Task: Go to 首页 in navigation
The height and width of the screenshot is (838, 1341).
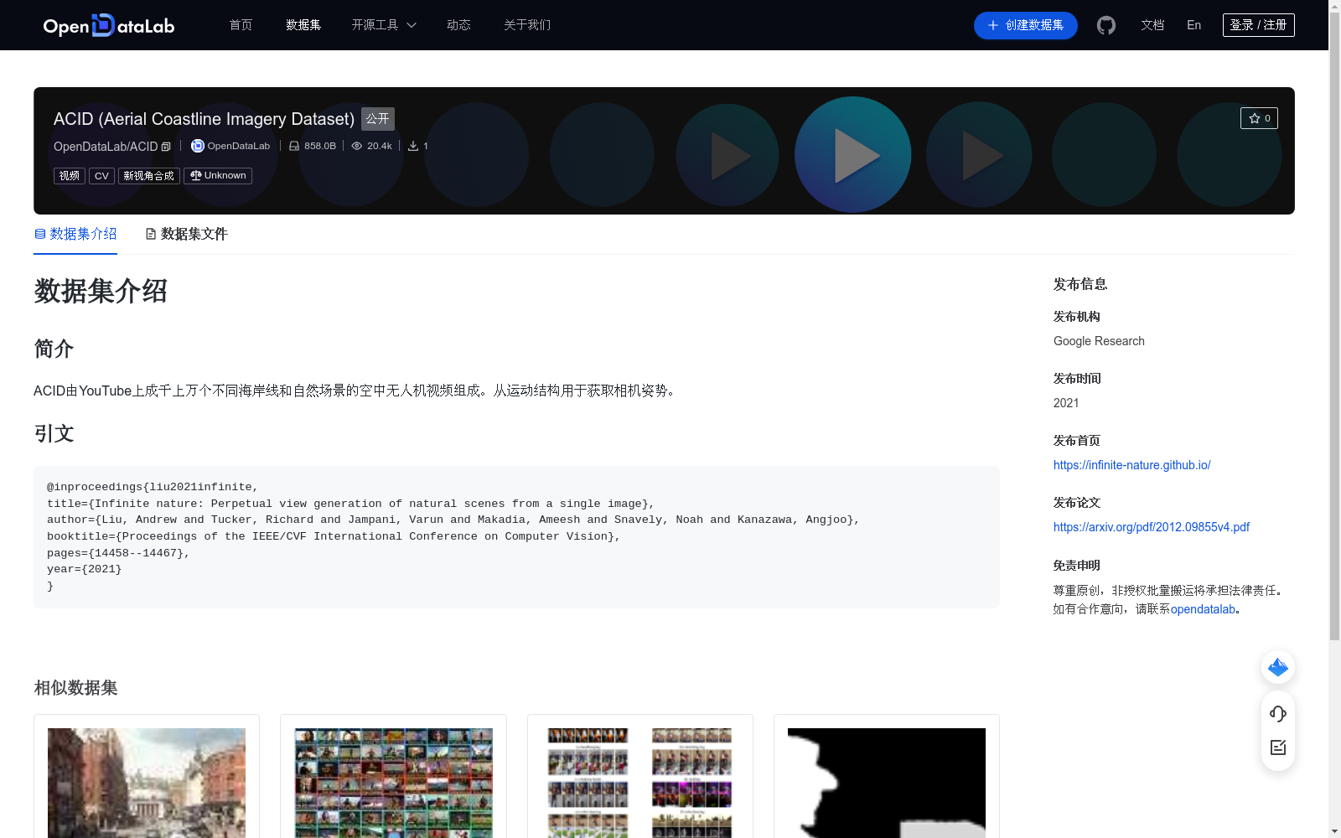Action: 241,25
